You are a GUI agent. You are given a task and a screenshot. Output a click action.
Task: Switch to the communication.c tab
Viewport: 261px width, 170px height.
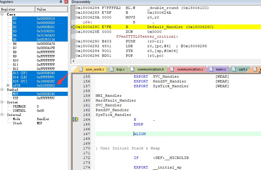(x=190, y=69)
